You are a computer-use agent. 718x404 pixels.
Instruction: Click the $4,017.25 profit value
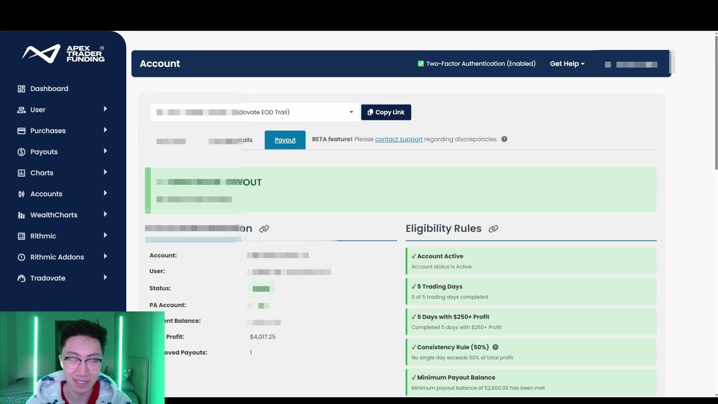click(x=263, y=337)
